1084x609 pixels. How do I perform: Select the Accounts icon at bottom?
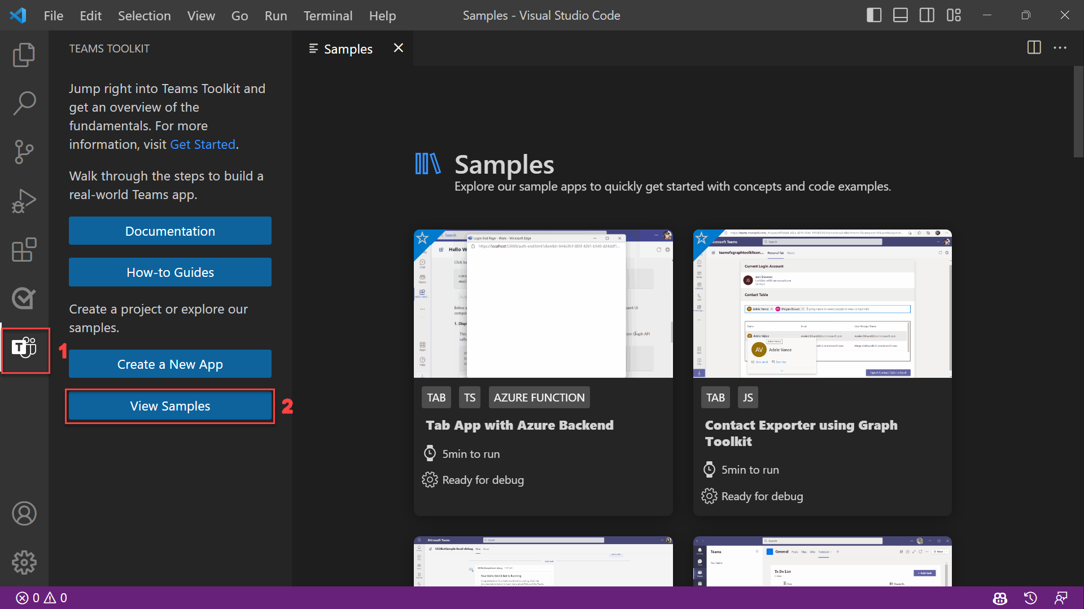25,513
